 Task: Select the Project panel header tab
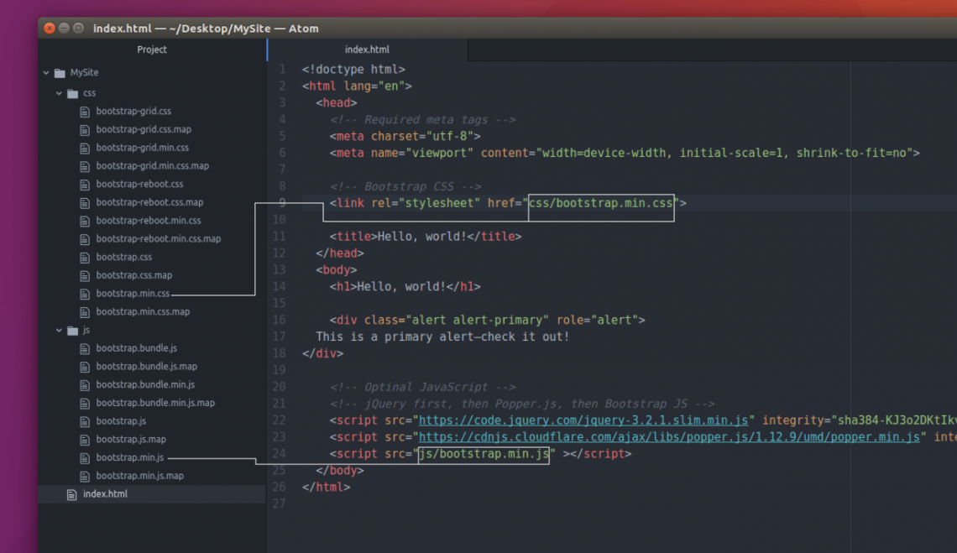[x=152, y=50]
